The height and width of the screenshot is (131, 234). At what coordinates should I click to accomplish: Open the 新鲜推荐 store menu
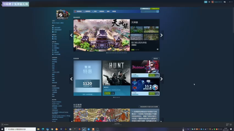pos(87,11)
